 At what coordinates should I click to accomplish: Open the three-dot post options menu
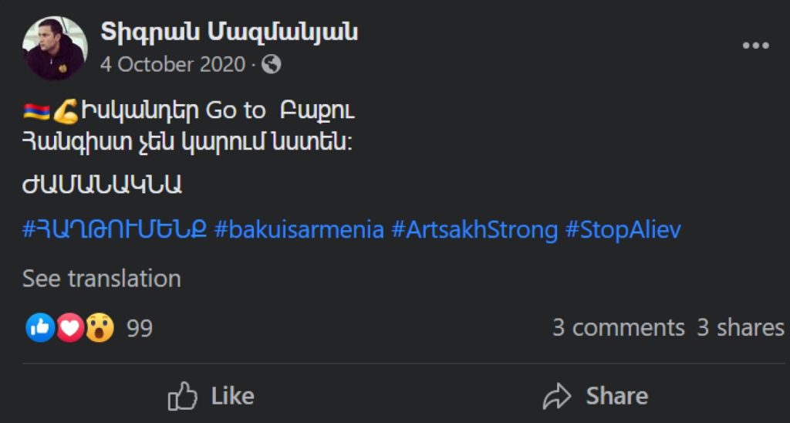[x=755, y=46]
